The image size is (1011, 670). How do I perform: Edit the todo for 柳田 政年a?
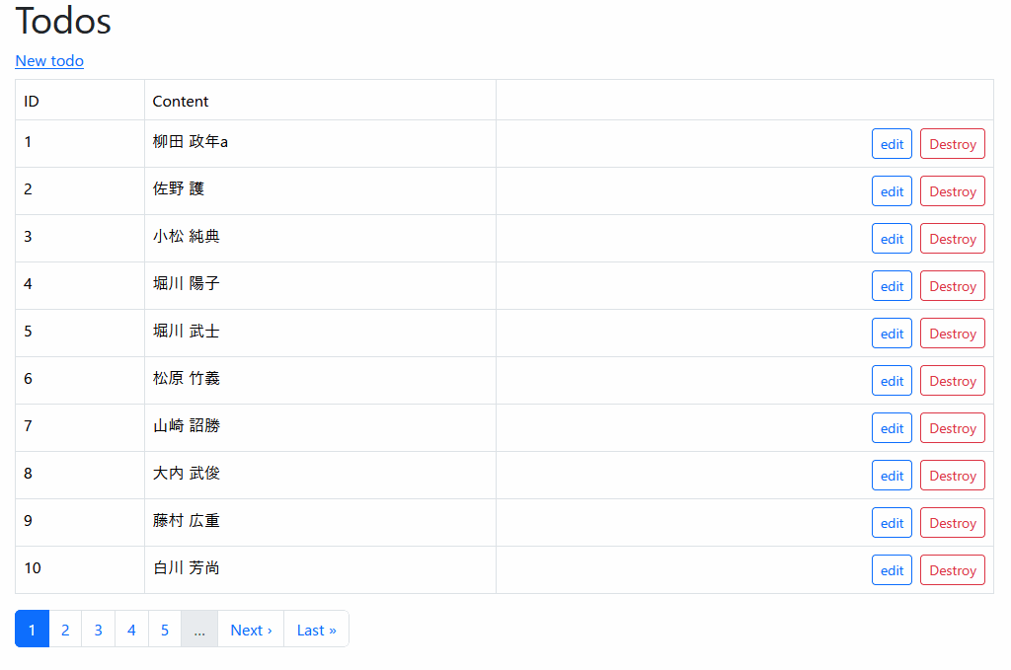891,143
